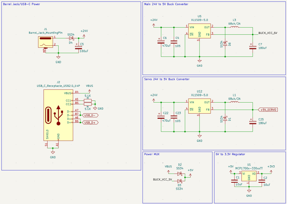Viewport: 287px width, 204px height.
Task: Select the "Servo 24V to 5V Buck Converter" title
Action: pyautogui.click(x=167, y=79)
